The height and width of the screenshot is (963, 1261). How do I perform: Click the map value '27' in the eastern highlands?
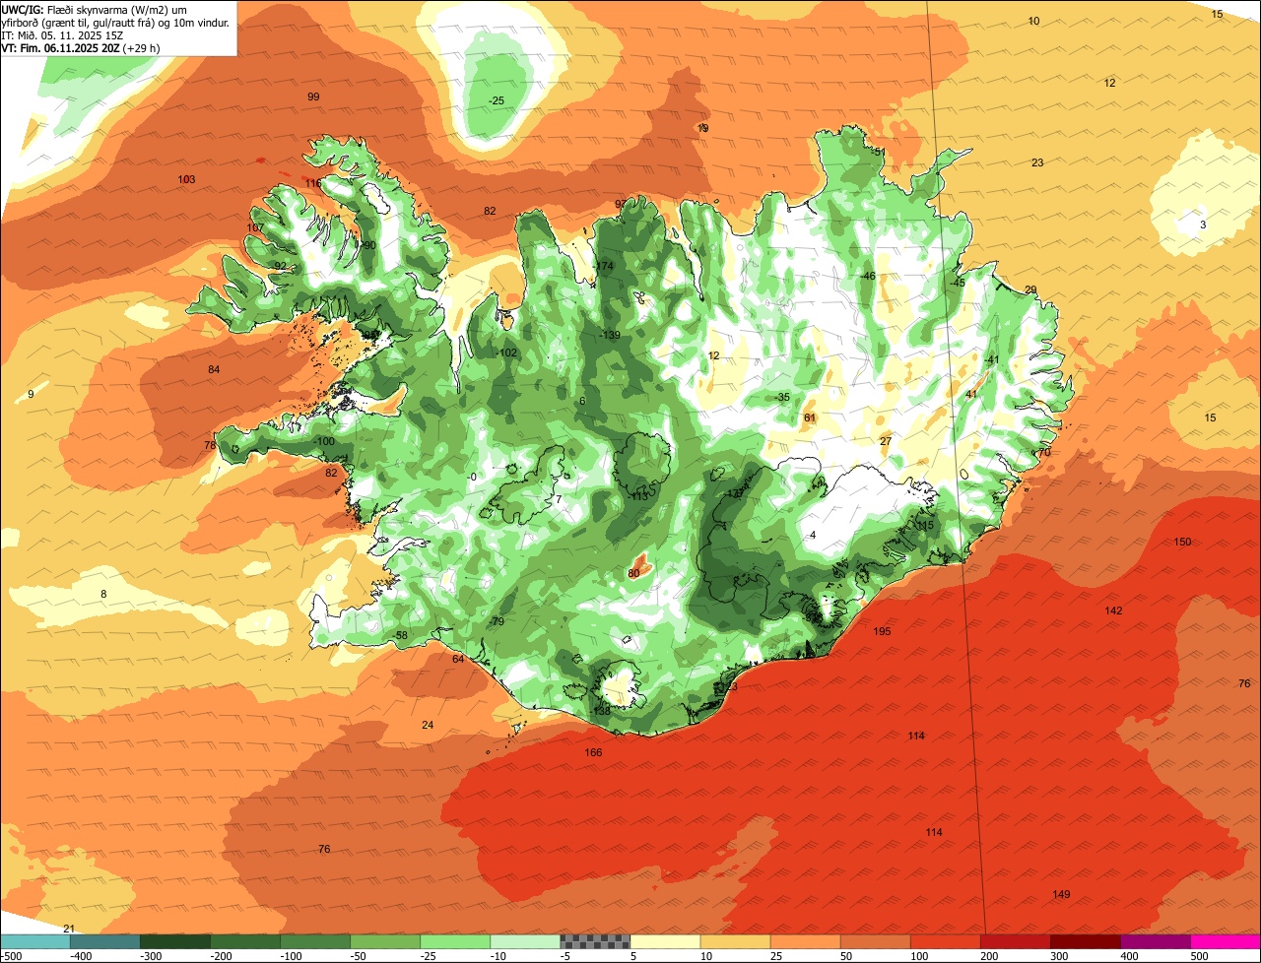tap(886, 441)
